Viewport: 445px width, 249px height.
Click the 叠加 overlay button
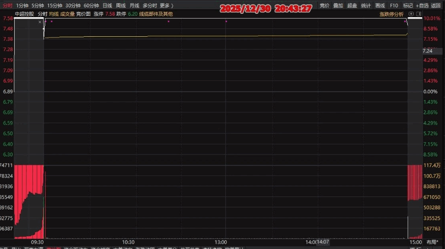pos(338,6)
